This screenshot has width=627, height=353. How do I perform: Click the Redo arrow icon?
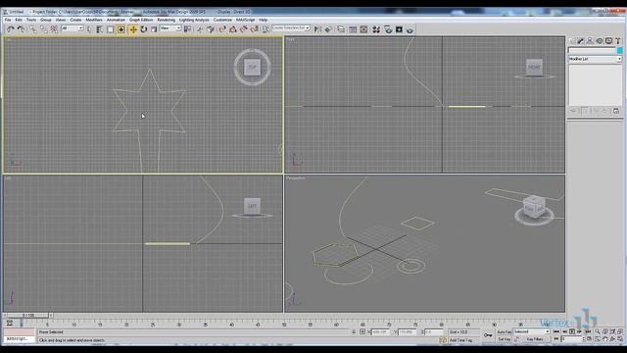pos(21,29)
